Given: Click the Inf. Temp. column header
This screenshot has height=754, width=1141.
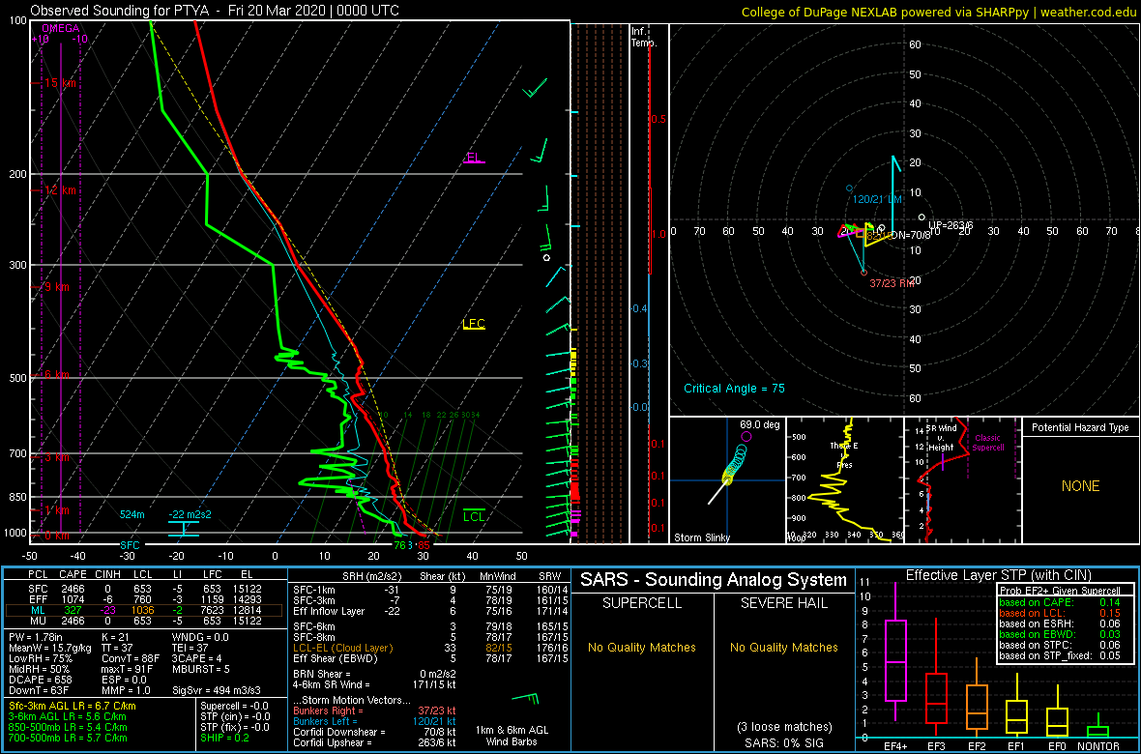Looking at the screenshot, I should pos(645,37).
